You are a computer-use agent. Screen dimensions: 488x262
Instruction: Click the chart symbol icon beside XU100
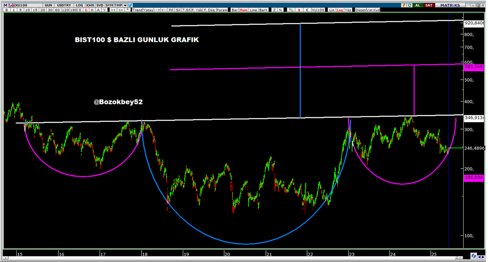click(12, 5)
